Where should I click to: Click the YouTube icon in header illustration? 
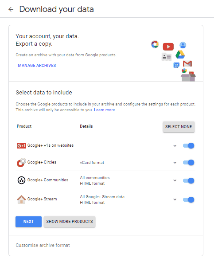click(168, 47)
